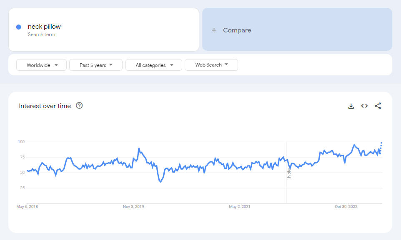Click the Search term label under neck pillow
This screenshot has height=240, width=401.
[42, 35]
